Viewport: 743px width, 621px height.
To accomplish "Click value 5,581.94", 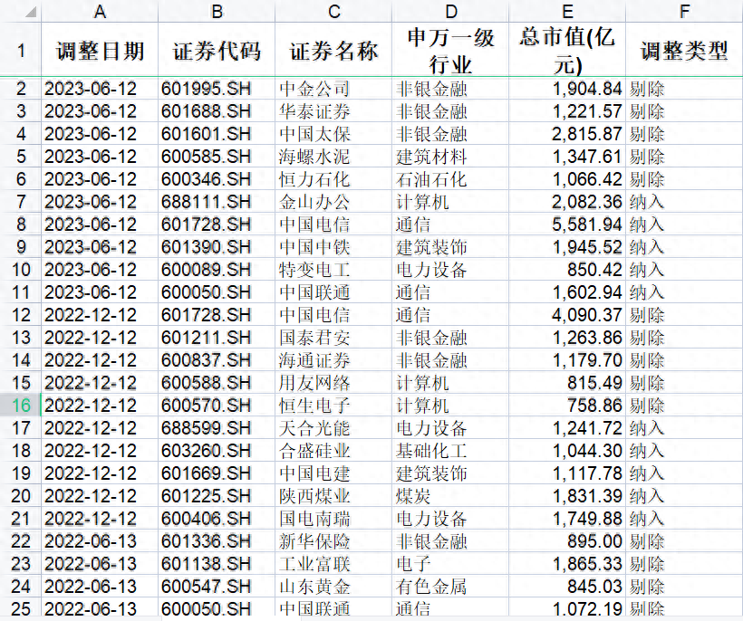I will (x=567, y=225).
